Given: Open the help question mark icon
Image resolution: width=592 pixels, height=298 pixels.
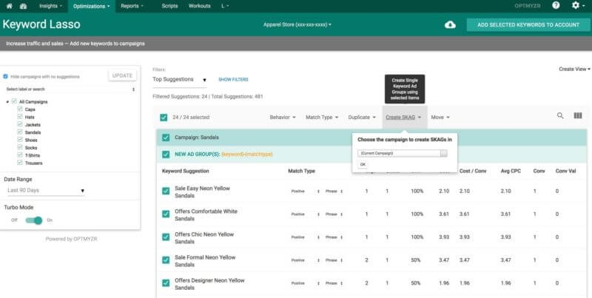Looking at the screenshot, I should (x=556, y=5).
